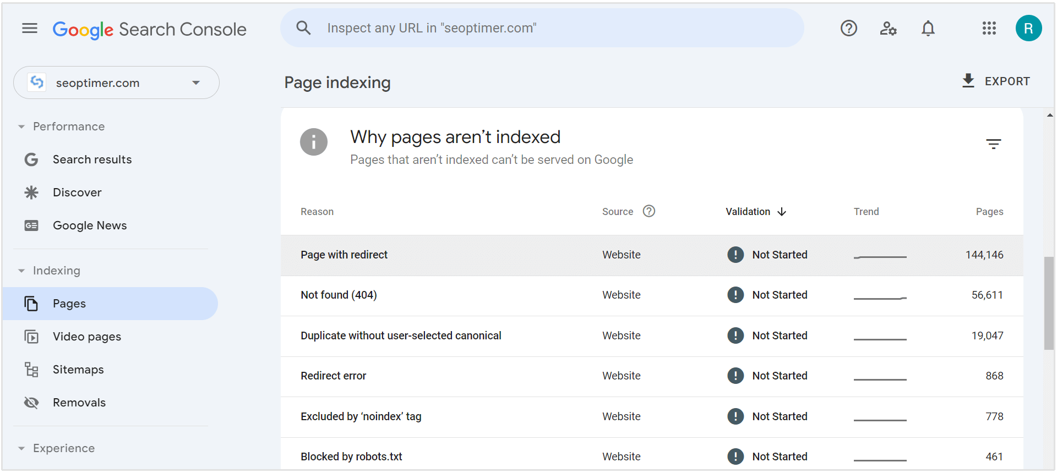Open the Google apps grid

coord(989,28)
